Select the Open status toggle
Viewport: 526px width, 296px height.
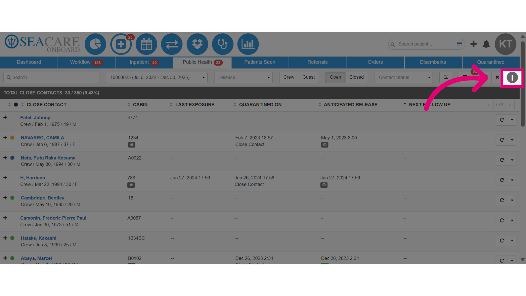(335, 77)
